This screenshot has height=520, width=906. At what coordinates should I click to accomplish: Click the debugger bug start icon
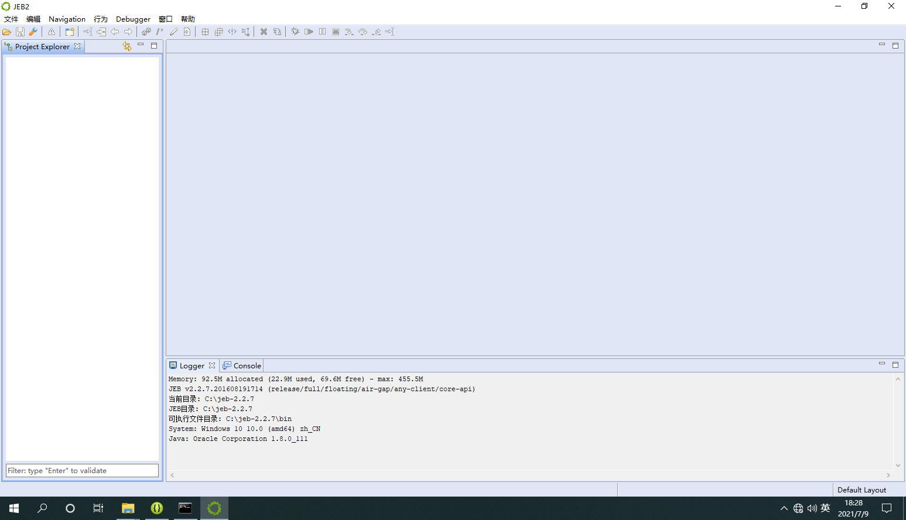point(295,32)
